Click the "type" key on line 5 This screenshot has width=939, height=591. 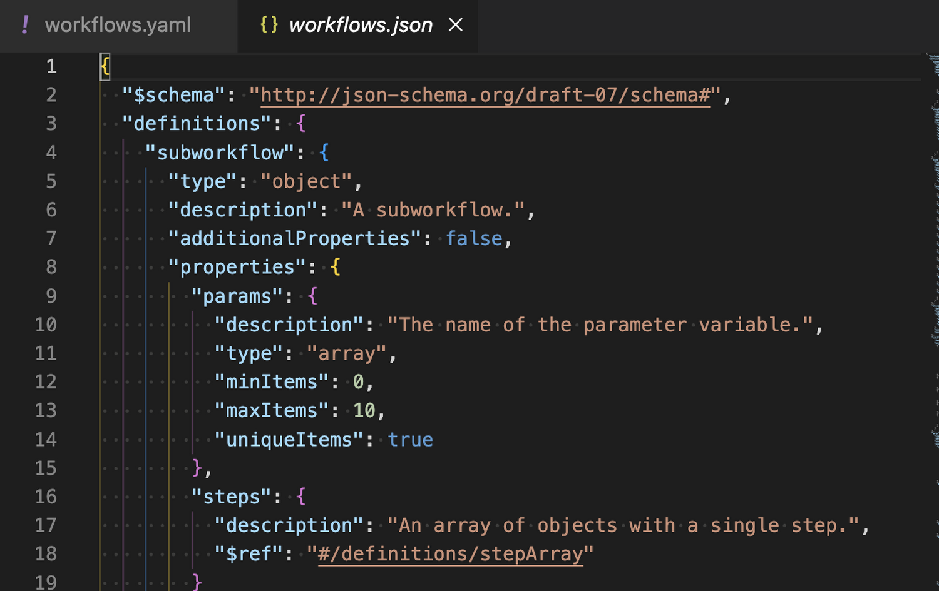(x=203, y=181)
